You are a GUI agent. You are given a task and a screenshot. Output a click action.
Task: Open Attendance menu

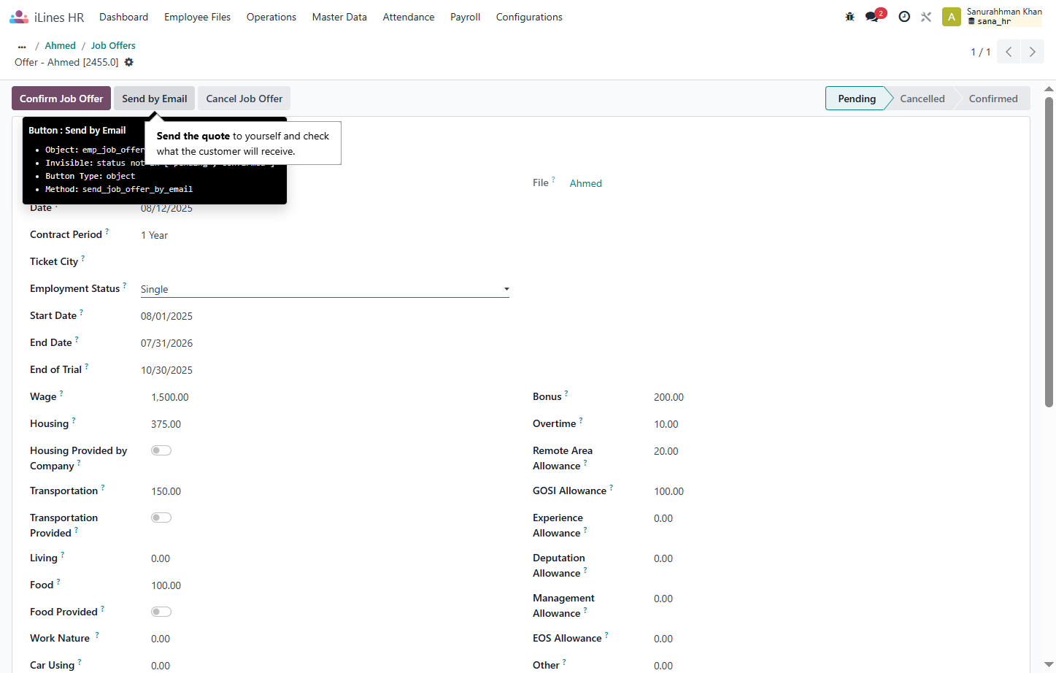(x=409, y=17)
